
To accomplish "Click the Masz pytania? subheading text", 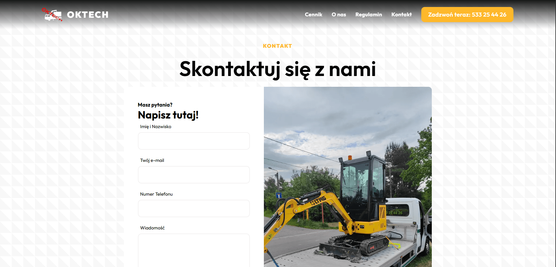I will click(155, 105).
